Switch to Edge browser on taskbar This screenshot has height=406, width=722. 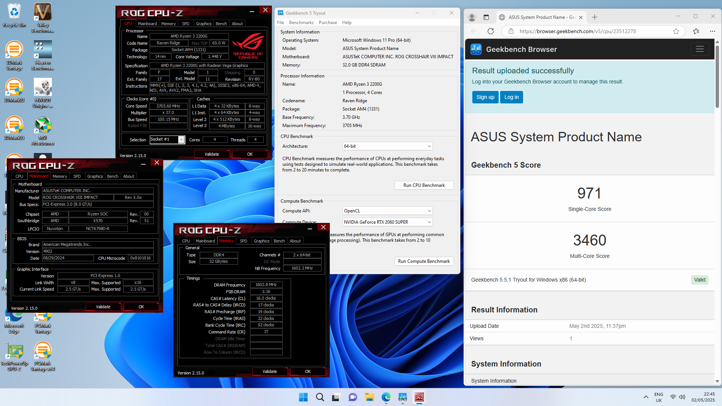pyautogui.click(x=386, y=397)
